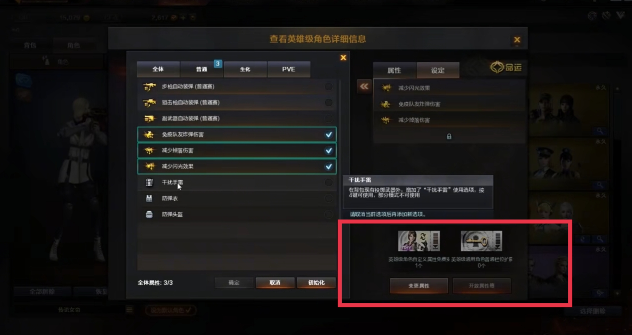Click the 防弹衣 body armor icon
632x335 pixels.
pos(149,198)
